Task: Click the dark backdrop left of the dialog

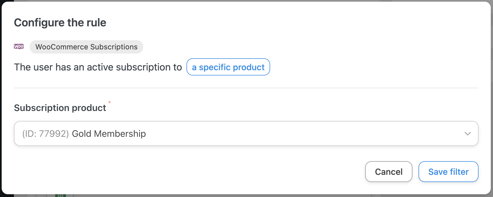Action: click(1, 97)
